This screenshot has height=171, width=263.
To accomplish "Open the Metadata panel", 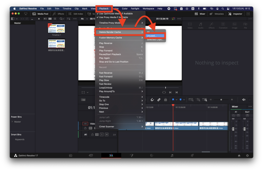I will click(x=216, y=14).
